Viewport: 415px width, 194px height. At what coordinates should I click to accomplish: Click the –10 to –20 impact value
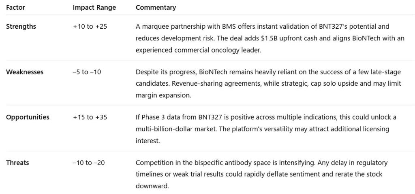pyautogui.click(x=88, y=163)
